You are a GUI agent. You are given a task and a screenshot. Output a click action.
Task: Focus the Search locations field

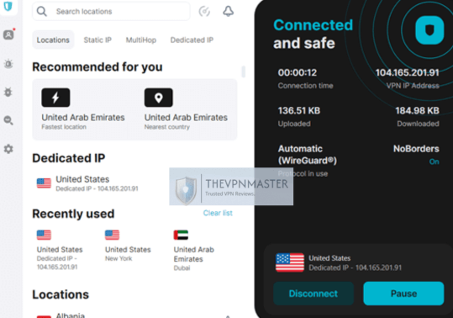111,11
